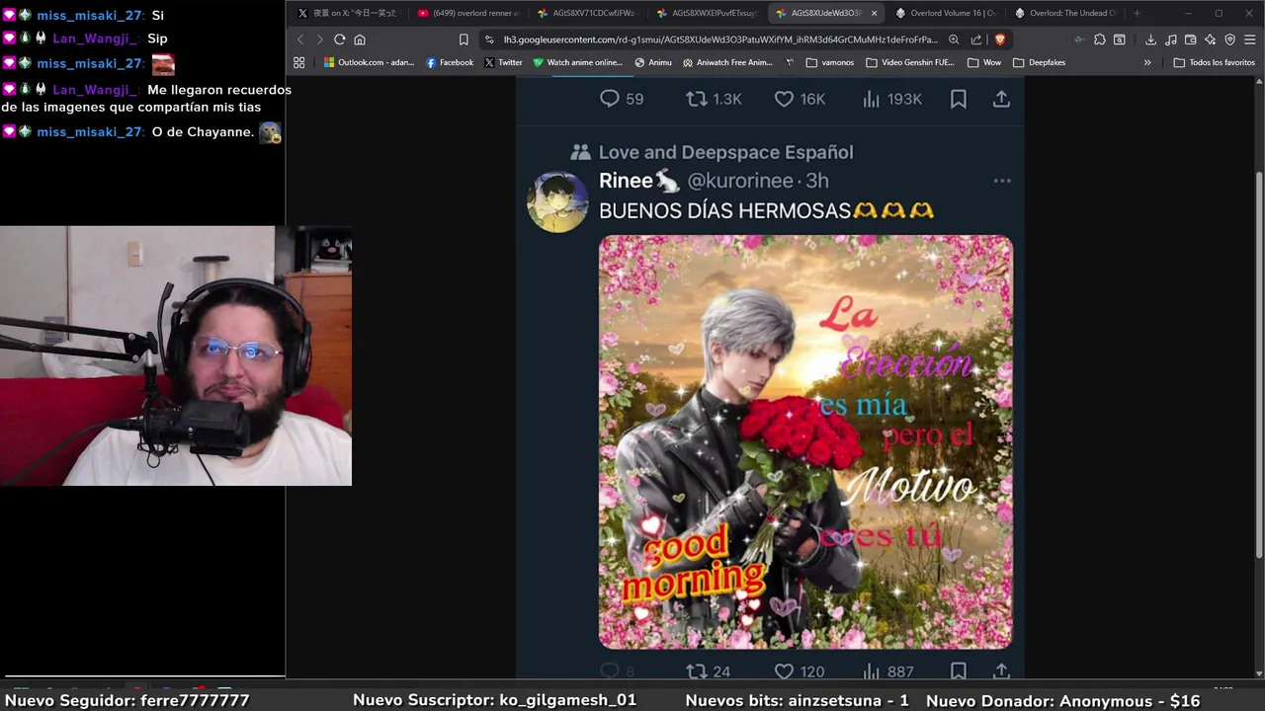Open the music note playlist icon
The width and height of the screenshot is (1265, 711).
point(1170,39)
